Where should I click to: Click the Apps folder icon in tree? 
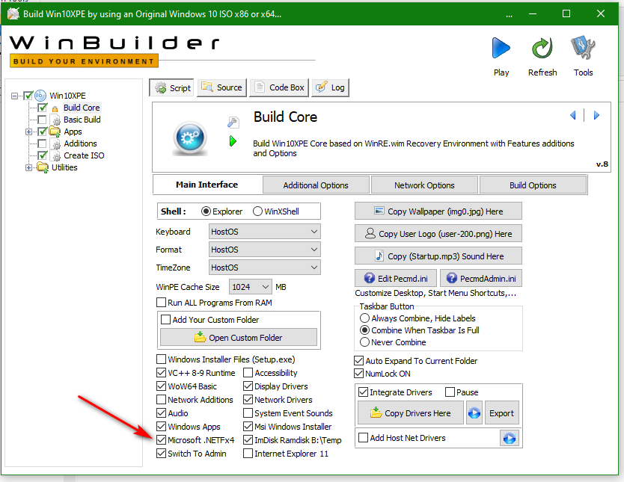point(55,131)
